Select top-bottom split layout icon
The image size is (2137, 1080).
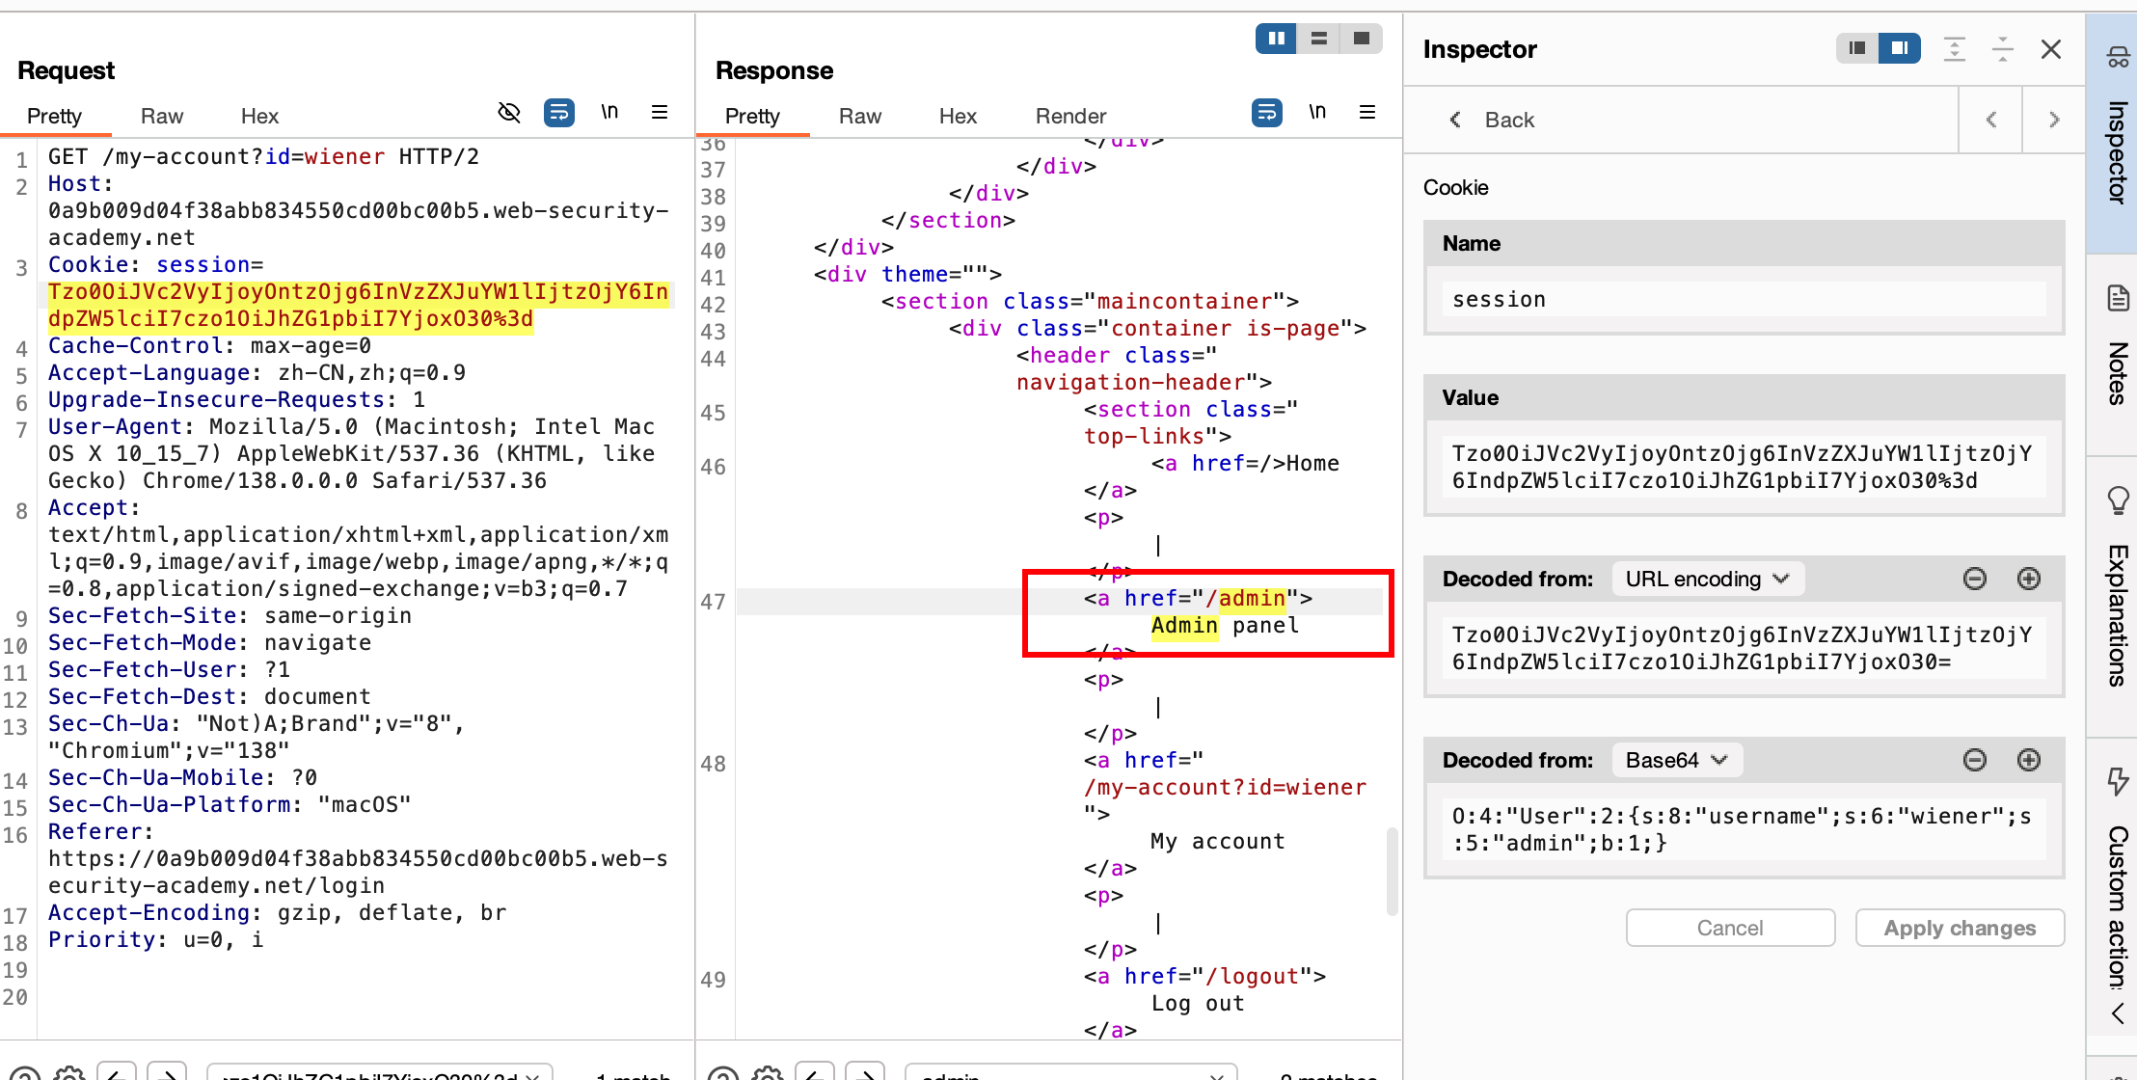click(1318, 39)
